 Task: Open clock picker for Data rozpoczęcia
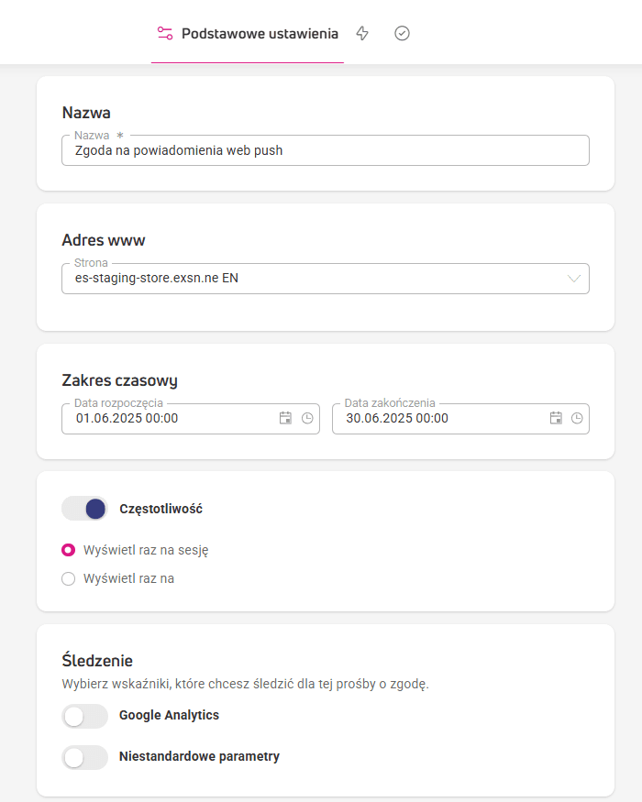point(307,418)
